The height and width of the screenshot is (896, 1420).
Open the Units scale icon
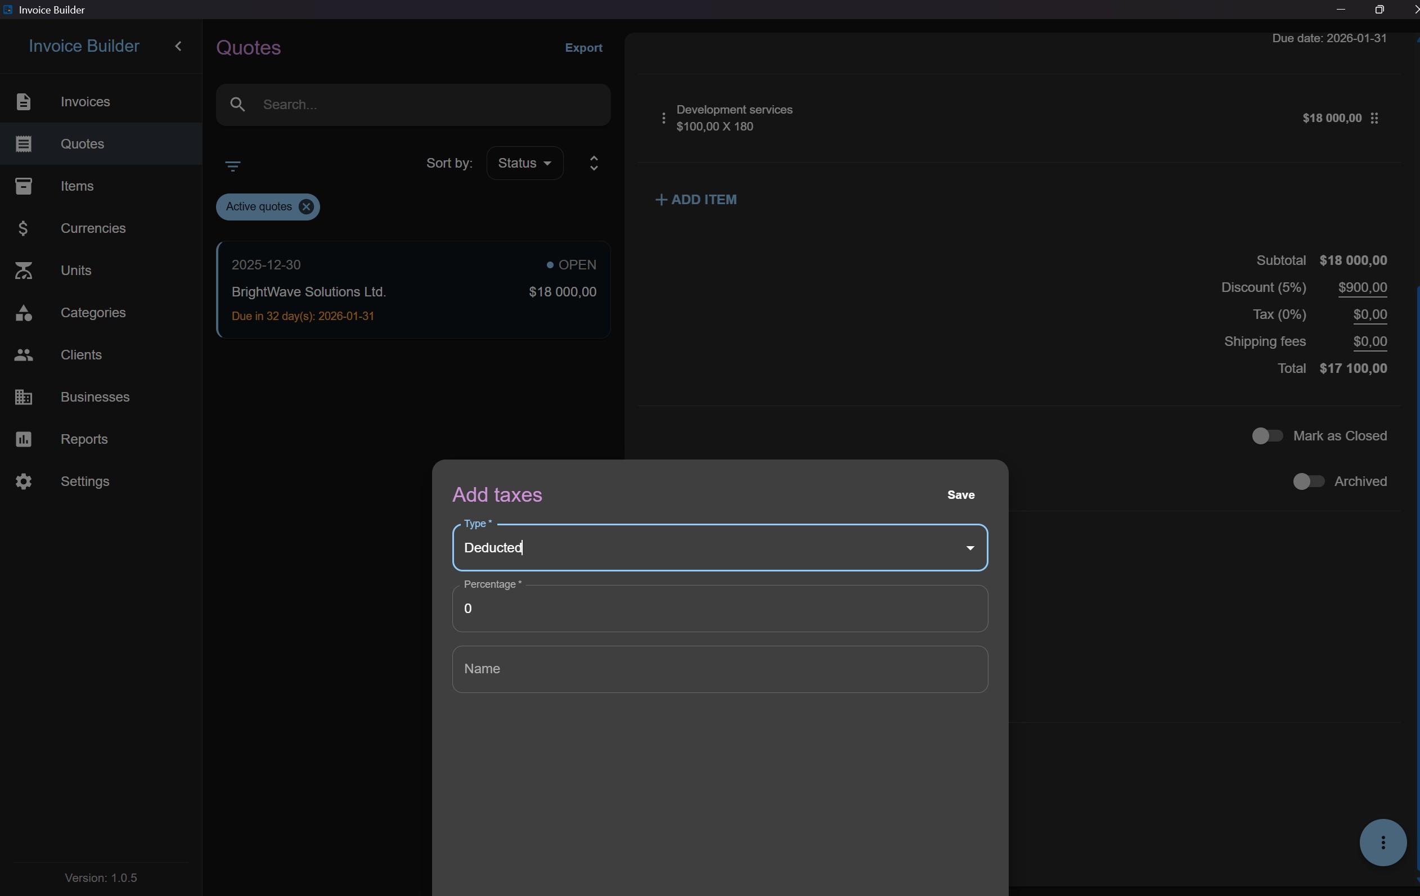23,271
